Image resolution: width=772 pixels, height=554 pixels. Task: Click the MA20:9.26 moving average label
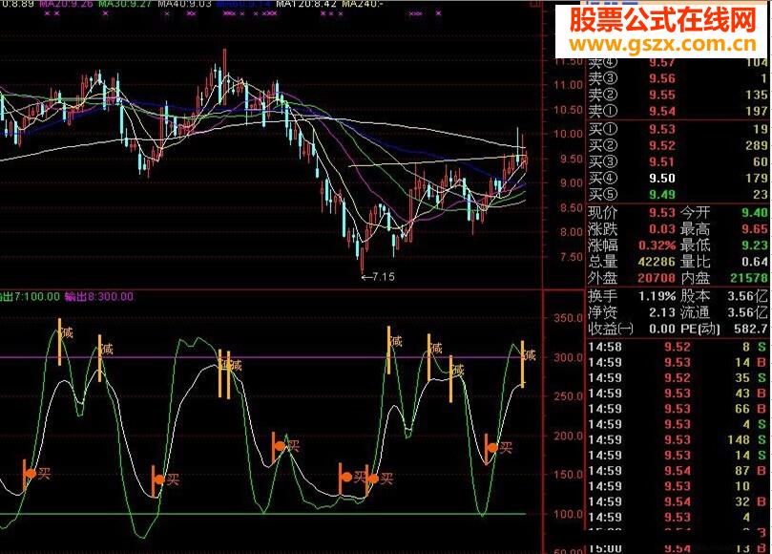tap(66, 4)
